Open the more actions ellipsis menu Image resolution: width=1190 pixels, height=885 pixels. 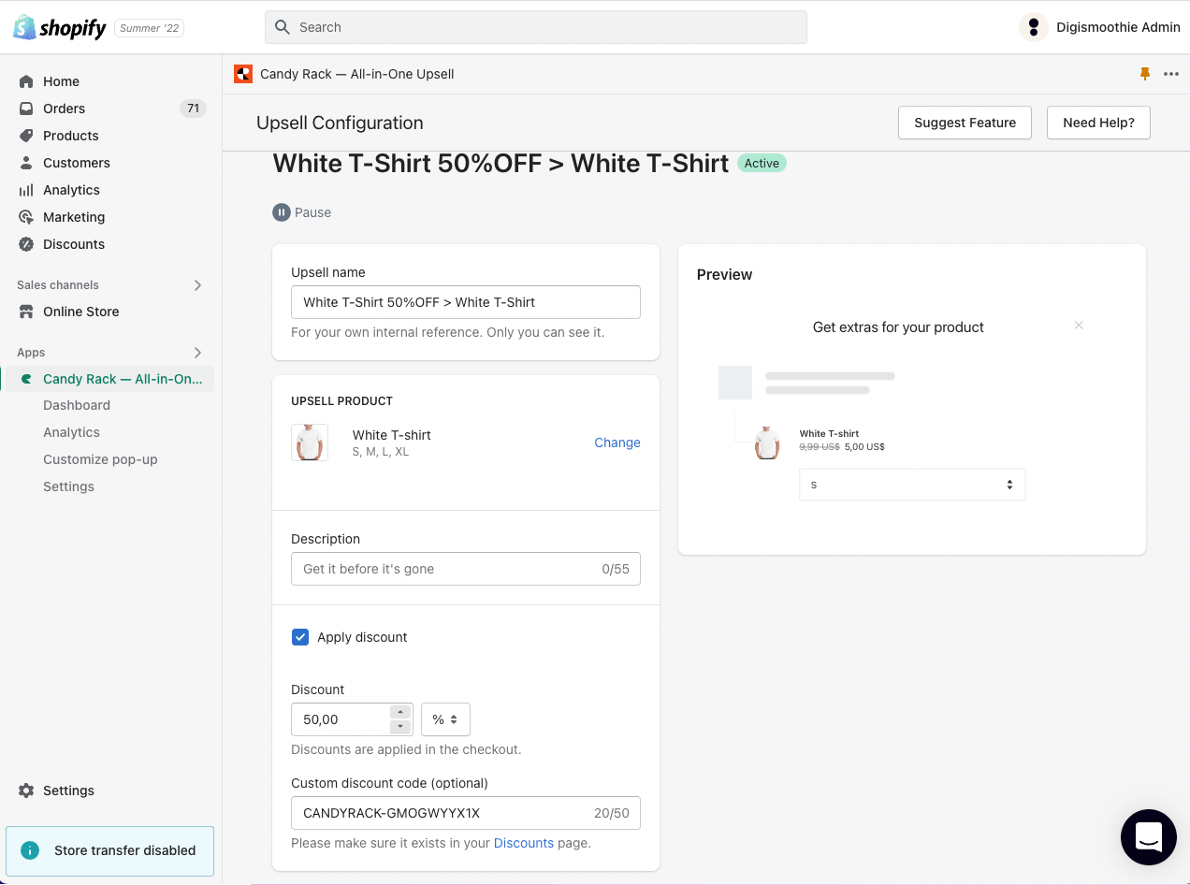pos(1171,73)
